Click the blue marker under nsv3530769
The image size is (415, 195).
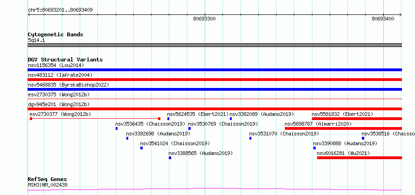coord(189,128)
